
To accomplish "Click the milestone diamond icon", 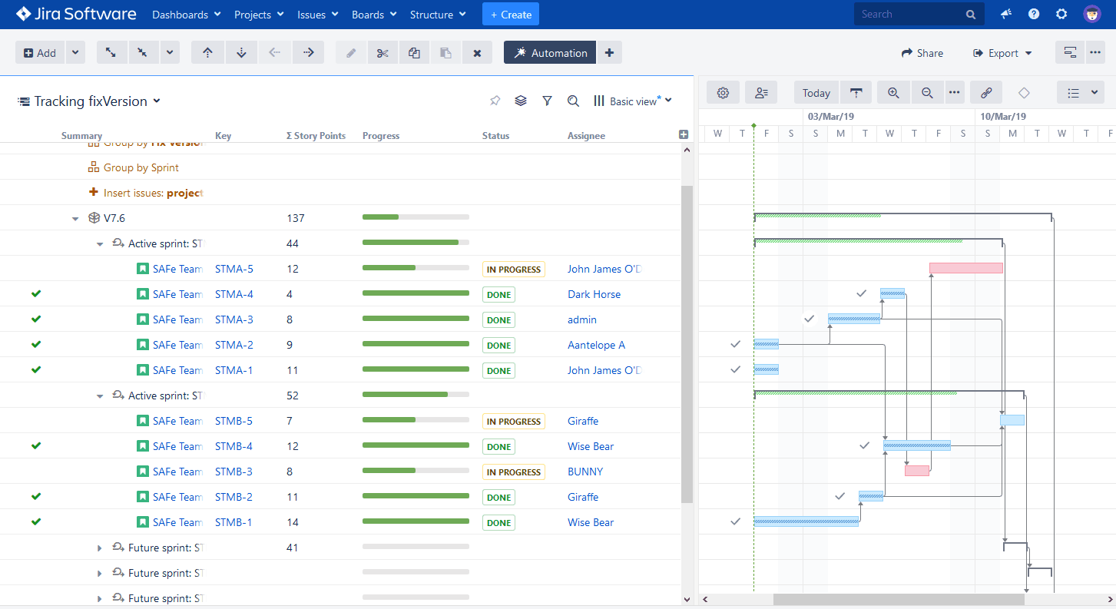I will (x=1024, y=93).
